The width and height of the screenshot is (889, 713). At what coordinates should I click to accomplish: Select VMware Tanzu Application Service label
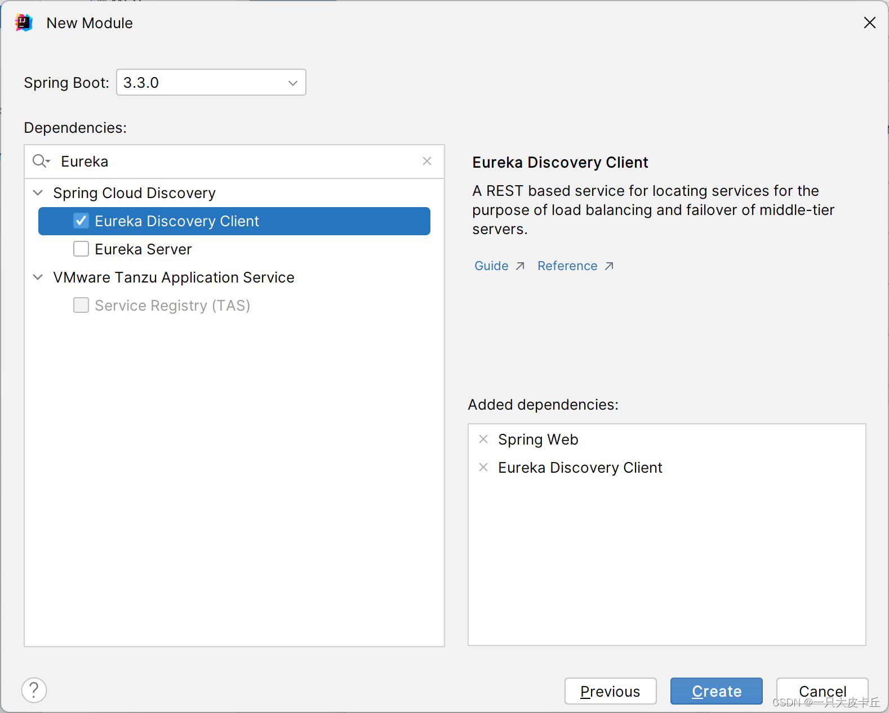[174, 277]
